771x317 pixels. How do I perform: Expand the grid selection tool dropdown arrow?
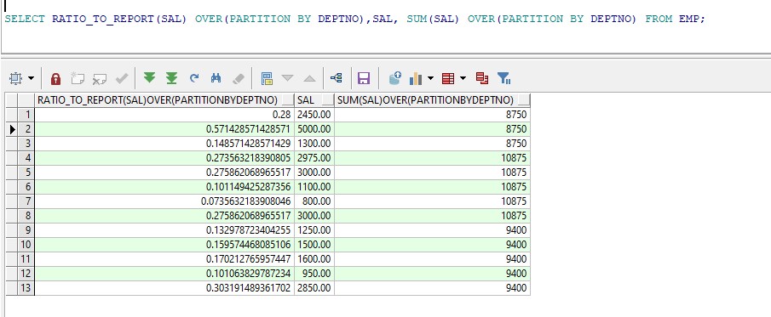[31, 78]
